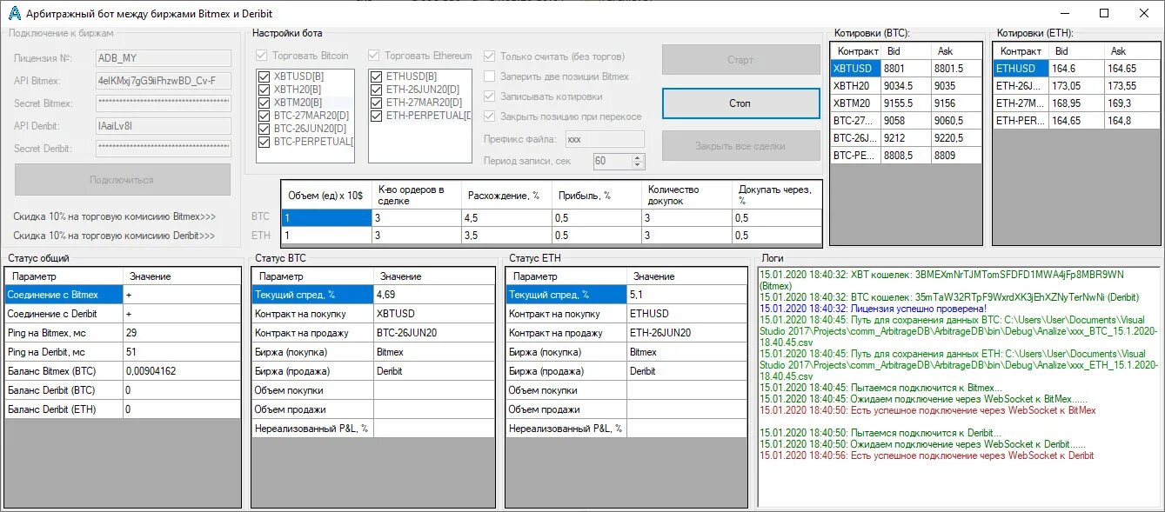Select the XBTUSD row in BTC quotes
Screen dimensions: 1165x512
click(x=906, y=68)
